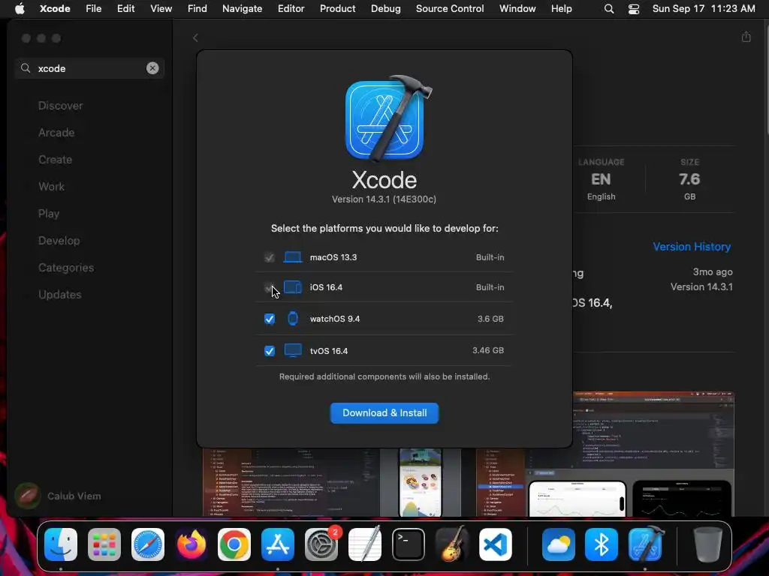Open the Product menu

[x=337, y=8]
